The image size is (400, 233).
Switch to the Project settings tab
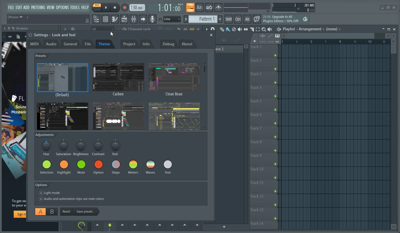pos(129,44)
